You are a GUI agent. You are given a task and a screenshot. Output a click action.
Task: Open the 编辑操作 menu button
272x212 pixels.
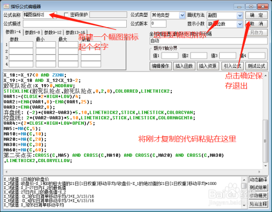click(x=160, y=66)
